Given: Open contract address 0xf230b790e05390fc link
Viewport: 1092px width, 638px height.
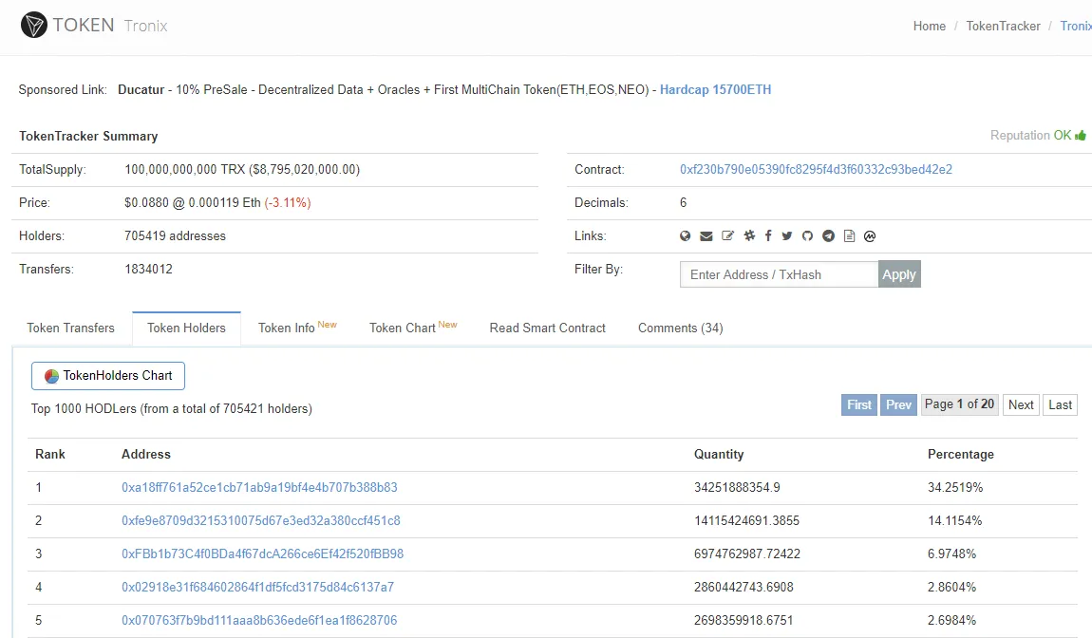Looking at the screenshot, I should point(816,169).
